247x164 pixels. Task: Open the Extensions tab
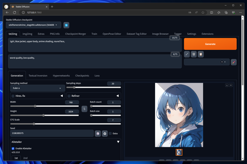[x=207, y=34]
